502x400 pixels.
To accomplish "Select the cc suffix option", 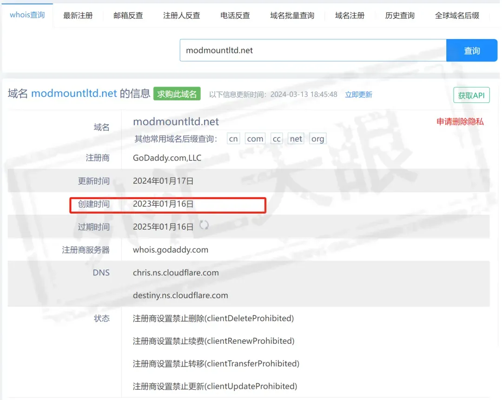I will [x=277, y=139].
